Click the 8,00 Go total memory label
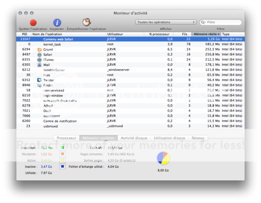261x203 pixels. (x=163, y=170)
